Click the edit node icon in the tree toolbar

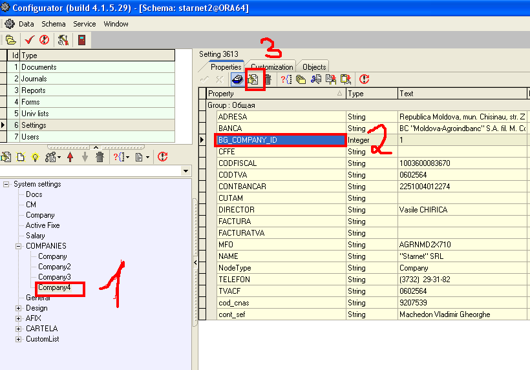6,157
